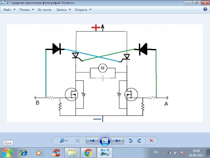Viewport: 210px width, 158px height.
Task: Open the blue help question mark icon
Action: (205, 9)
